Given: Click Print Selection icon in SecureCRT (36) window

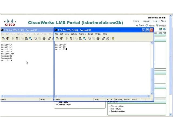Looking at the screenshot, I should pos(40,38).
